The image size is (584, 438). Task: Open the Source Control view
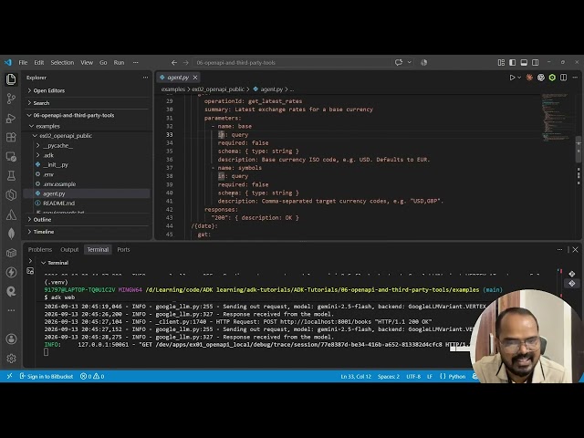point(11,99)
